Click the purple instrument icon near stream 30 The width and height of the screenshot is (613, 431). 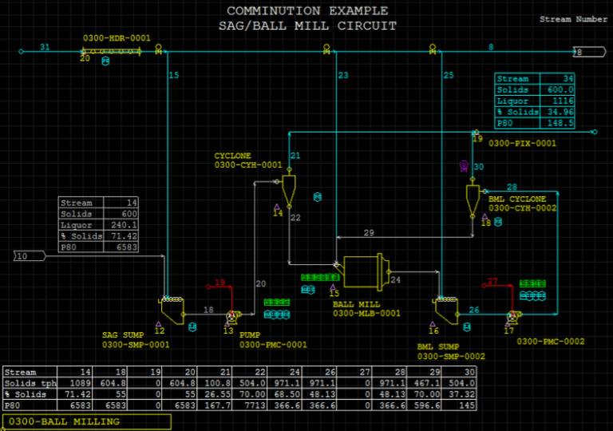[x=463, y=165]
